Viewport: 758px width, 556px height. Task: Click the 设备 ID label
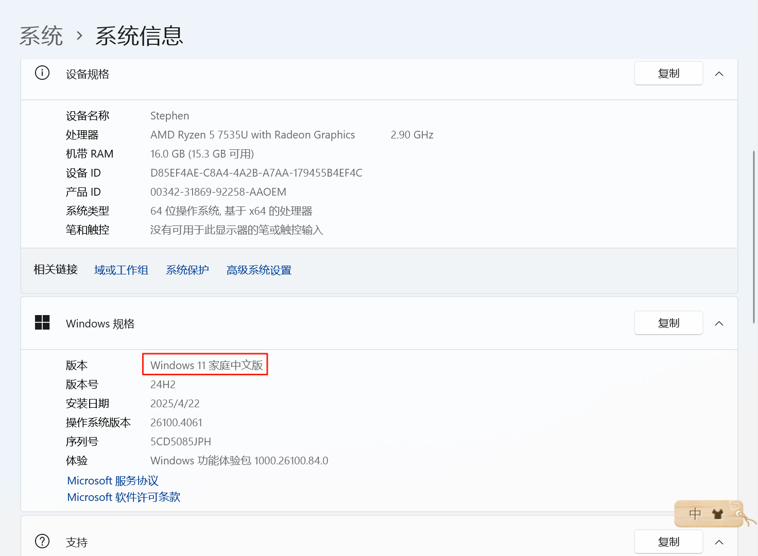click(x=83, y=173)
